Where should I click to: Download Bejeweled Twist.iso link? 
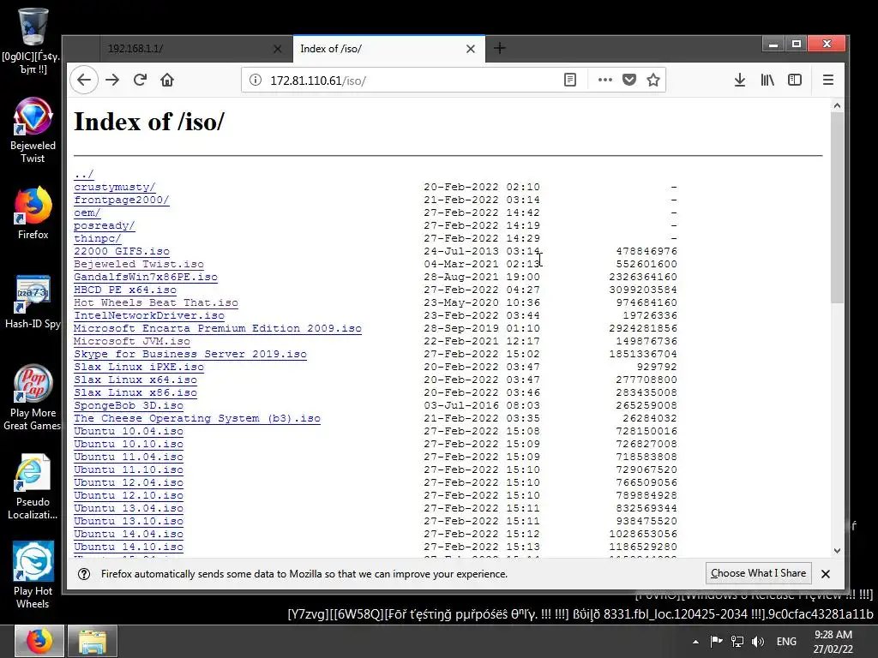[x=139, y=264]
